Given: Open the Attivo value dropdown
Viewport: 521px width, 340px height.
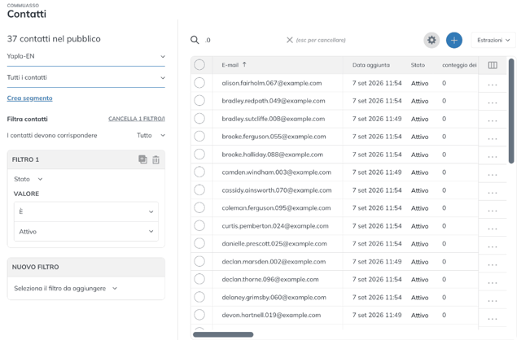Looking at the screenshot, I should (x=86, y=232).
